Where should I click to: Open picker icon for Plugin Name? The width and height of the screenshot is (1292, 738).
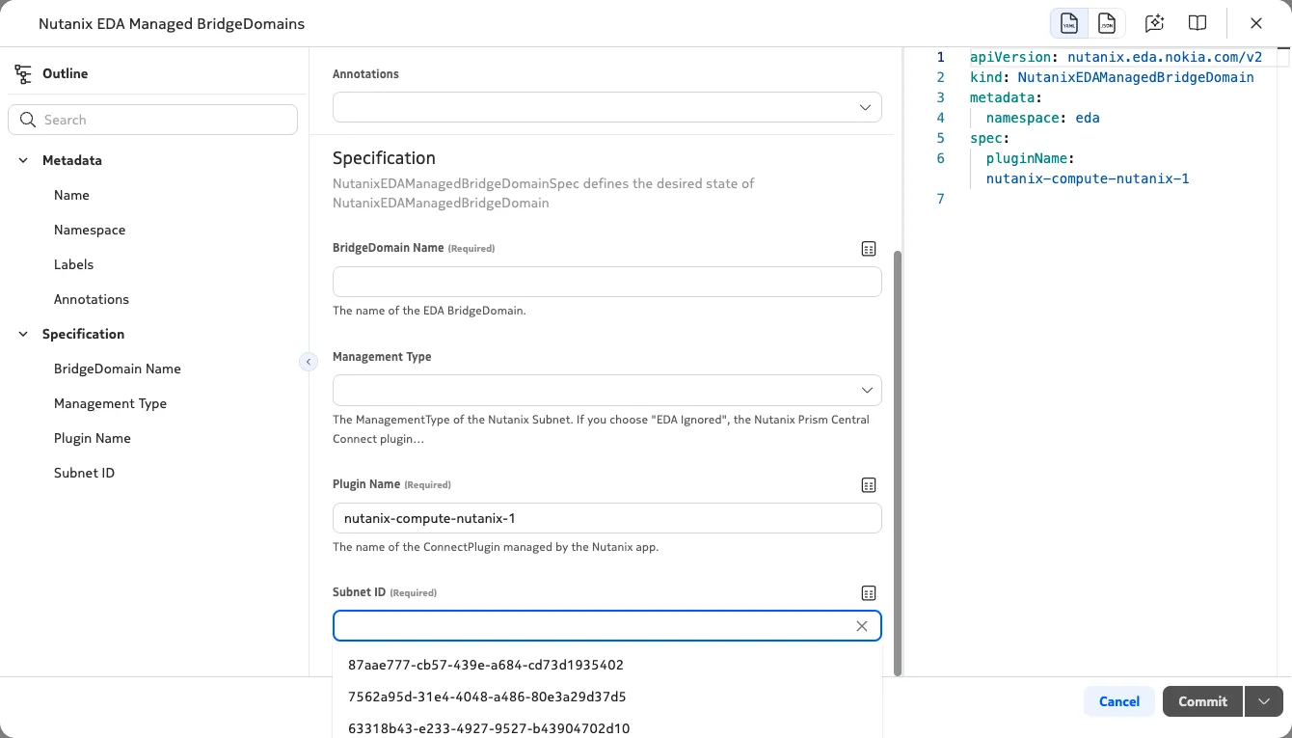tap(869, 485)
